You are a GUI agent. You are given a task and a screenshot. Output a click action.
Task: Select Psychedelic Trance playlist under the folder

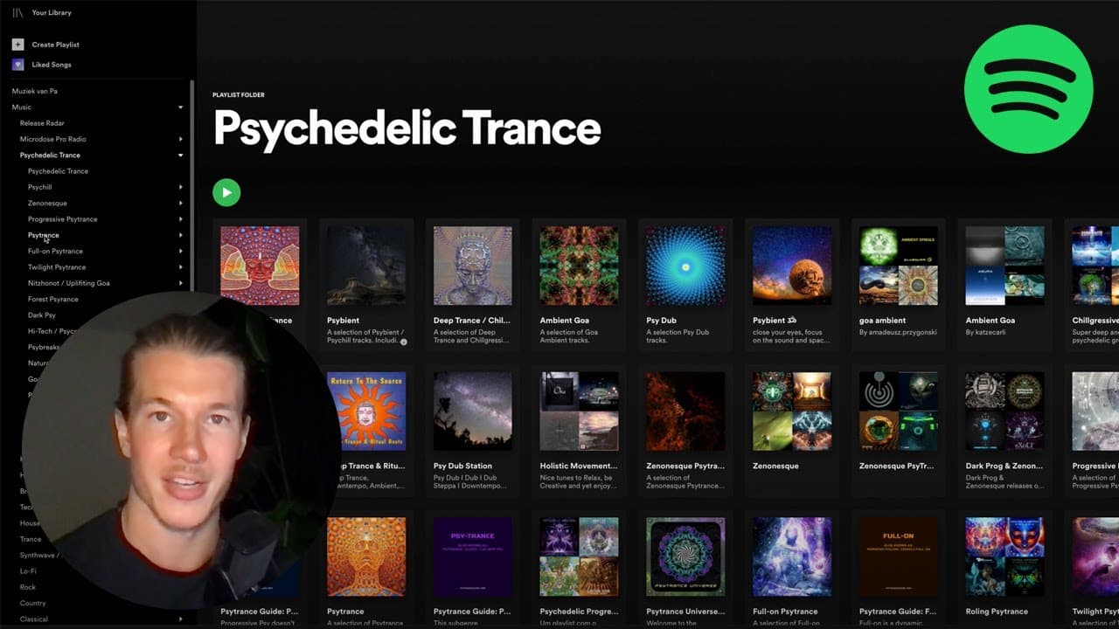tap(58, 171)
